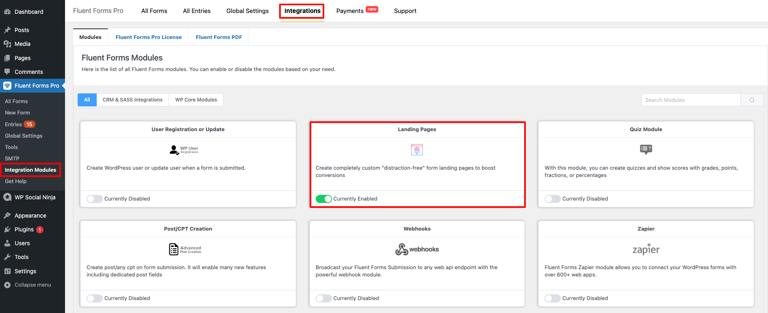Click the WP User Registration icon
Screen dimensions: 768x313
(184, 150)
